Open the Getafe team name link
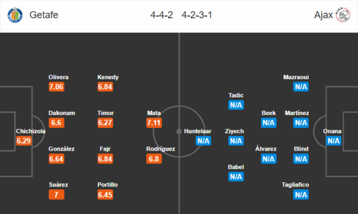The width and height of the screenshot is (358, 214). 44,15
